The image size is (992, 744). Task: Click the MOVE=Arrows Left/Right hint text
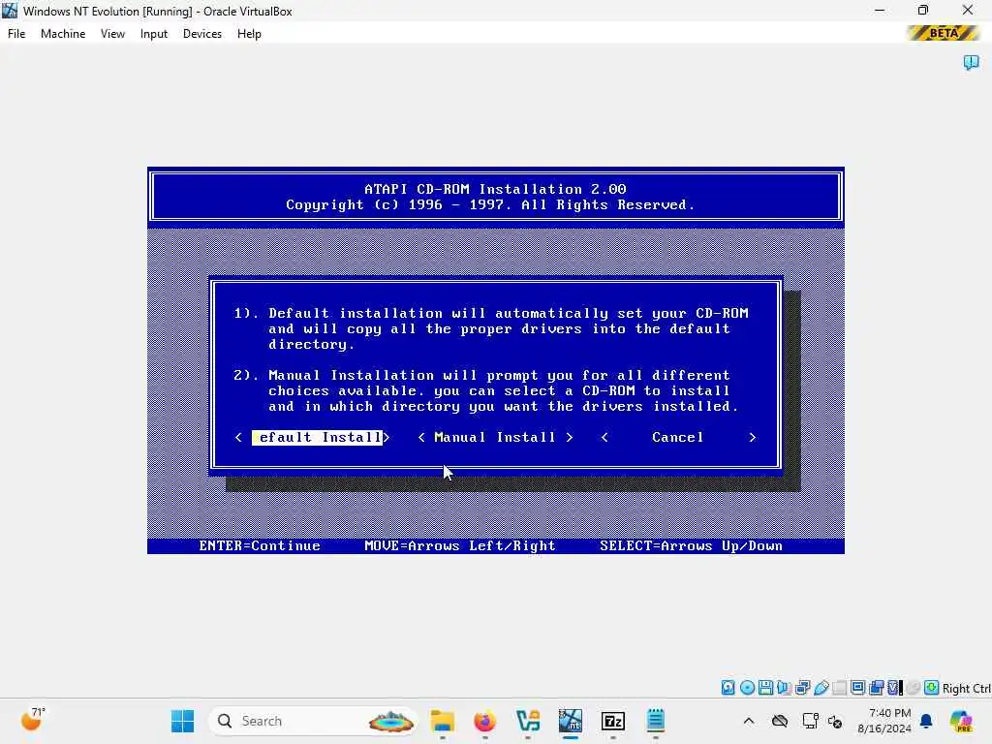pos(460,546)
